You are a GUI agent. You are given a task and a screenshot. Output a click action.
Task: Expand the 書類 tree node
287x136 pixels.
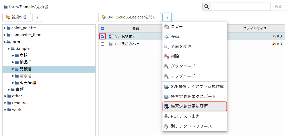9,89
